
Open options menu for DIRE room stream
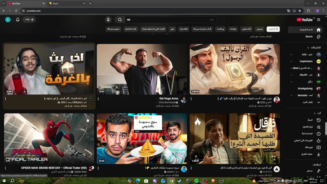tap(5, 99)
